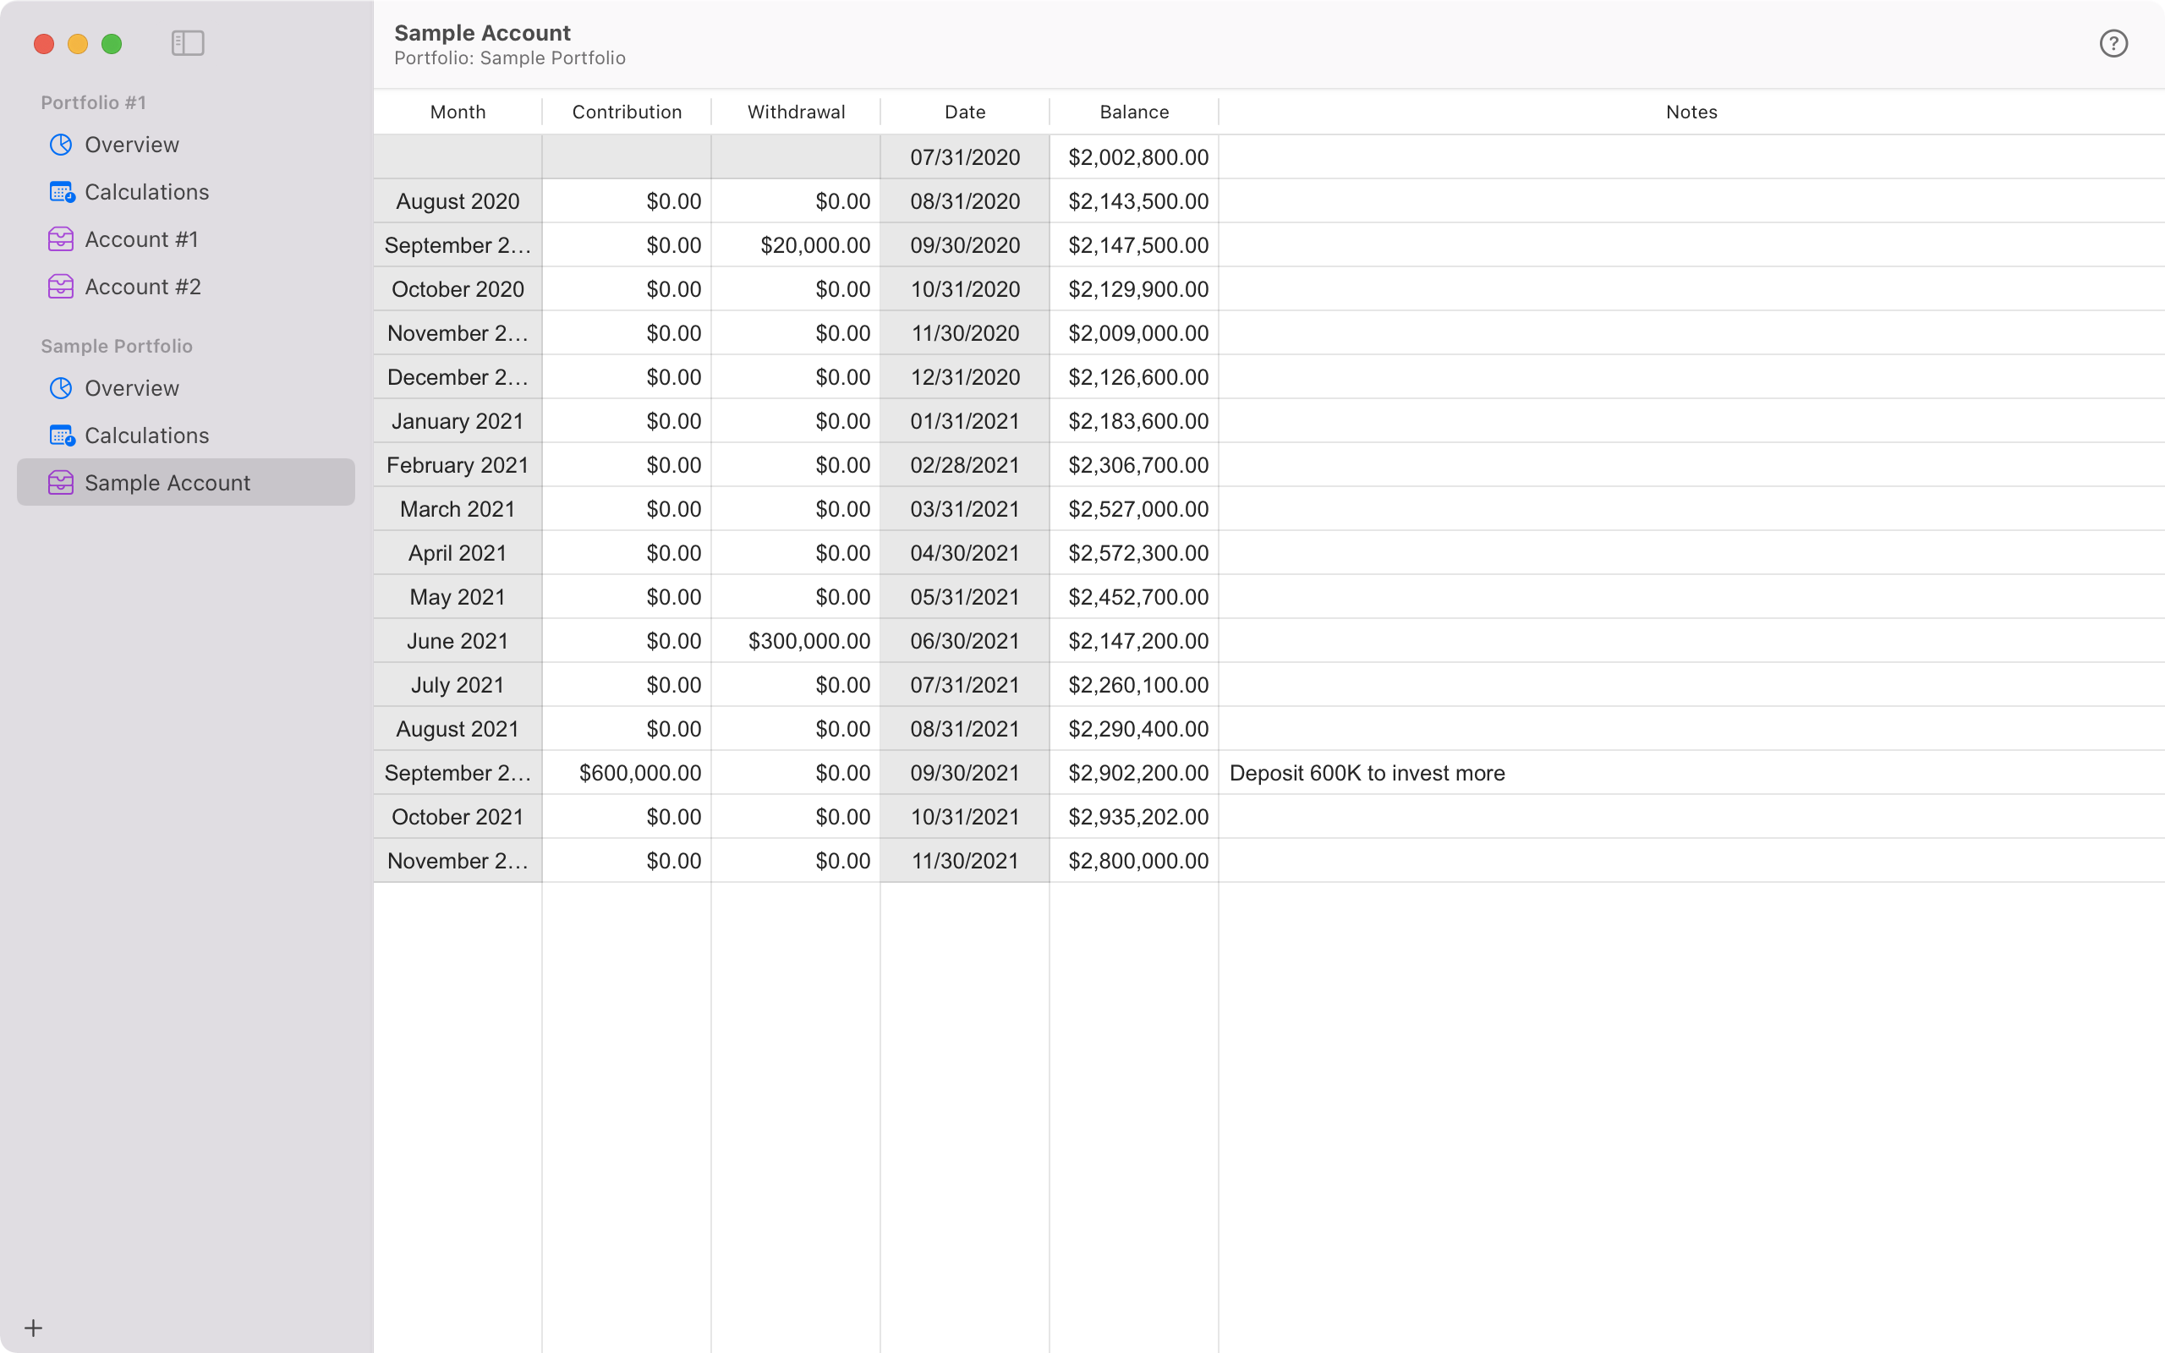Screen dimensions: 2165x1353
Task: Open the help question mark icon
Action: pos(2113,43)
